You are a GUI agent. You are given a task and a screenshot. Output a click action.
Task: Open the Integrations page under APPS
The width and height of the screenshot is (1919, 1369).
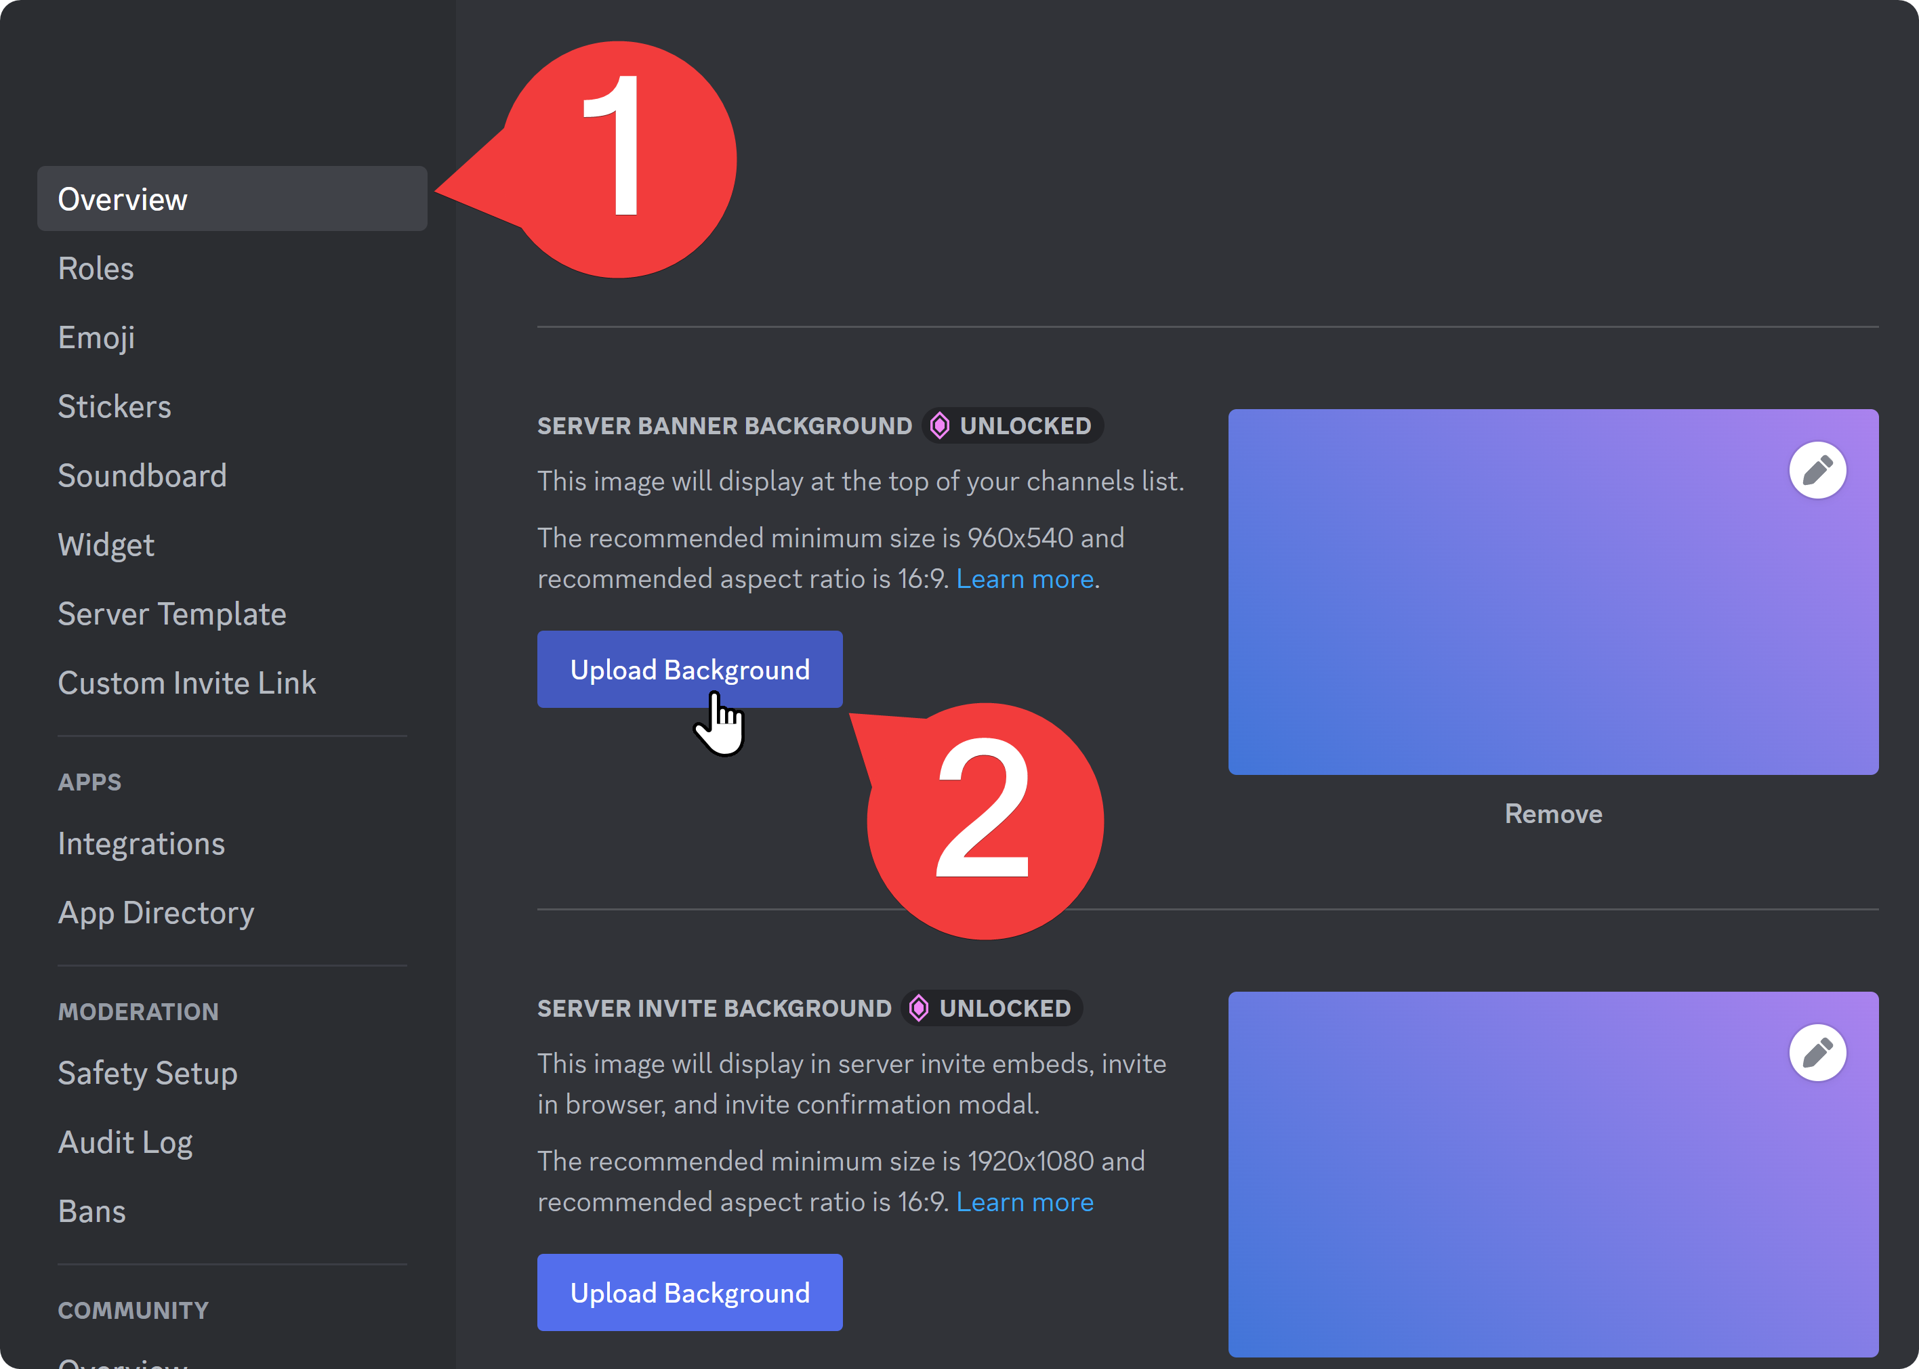coord(141,843)
